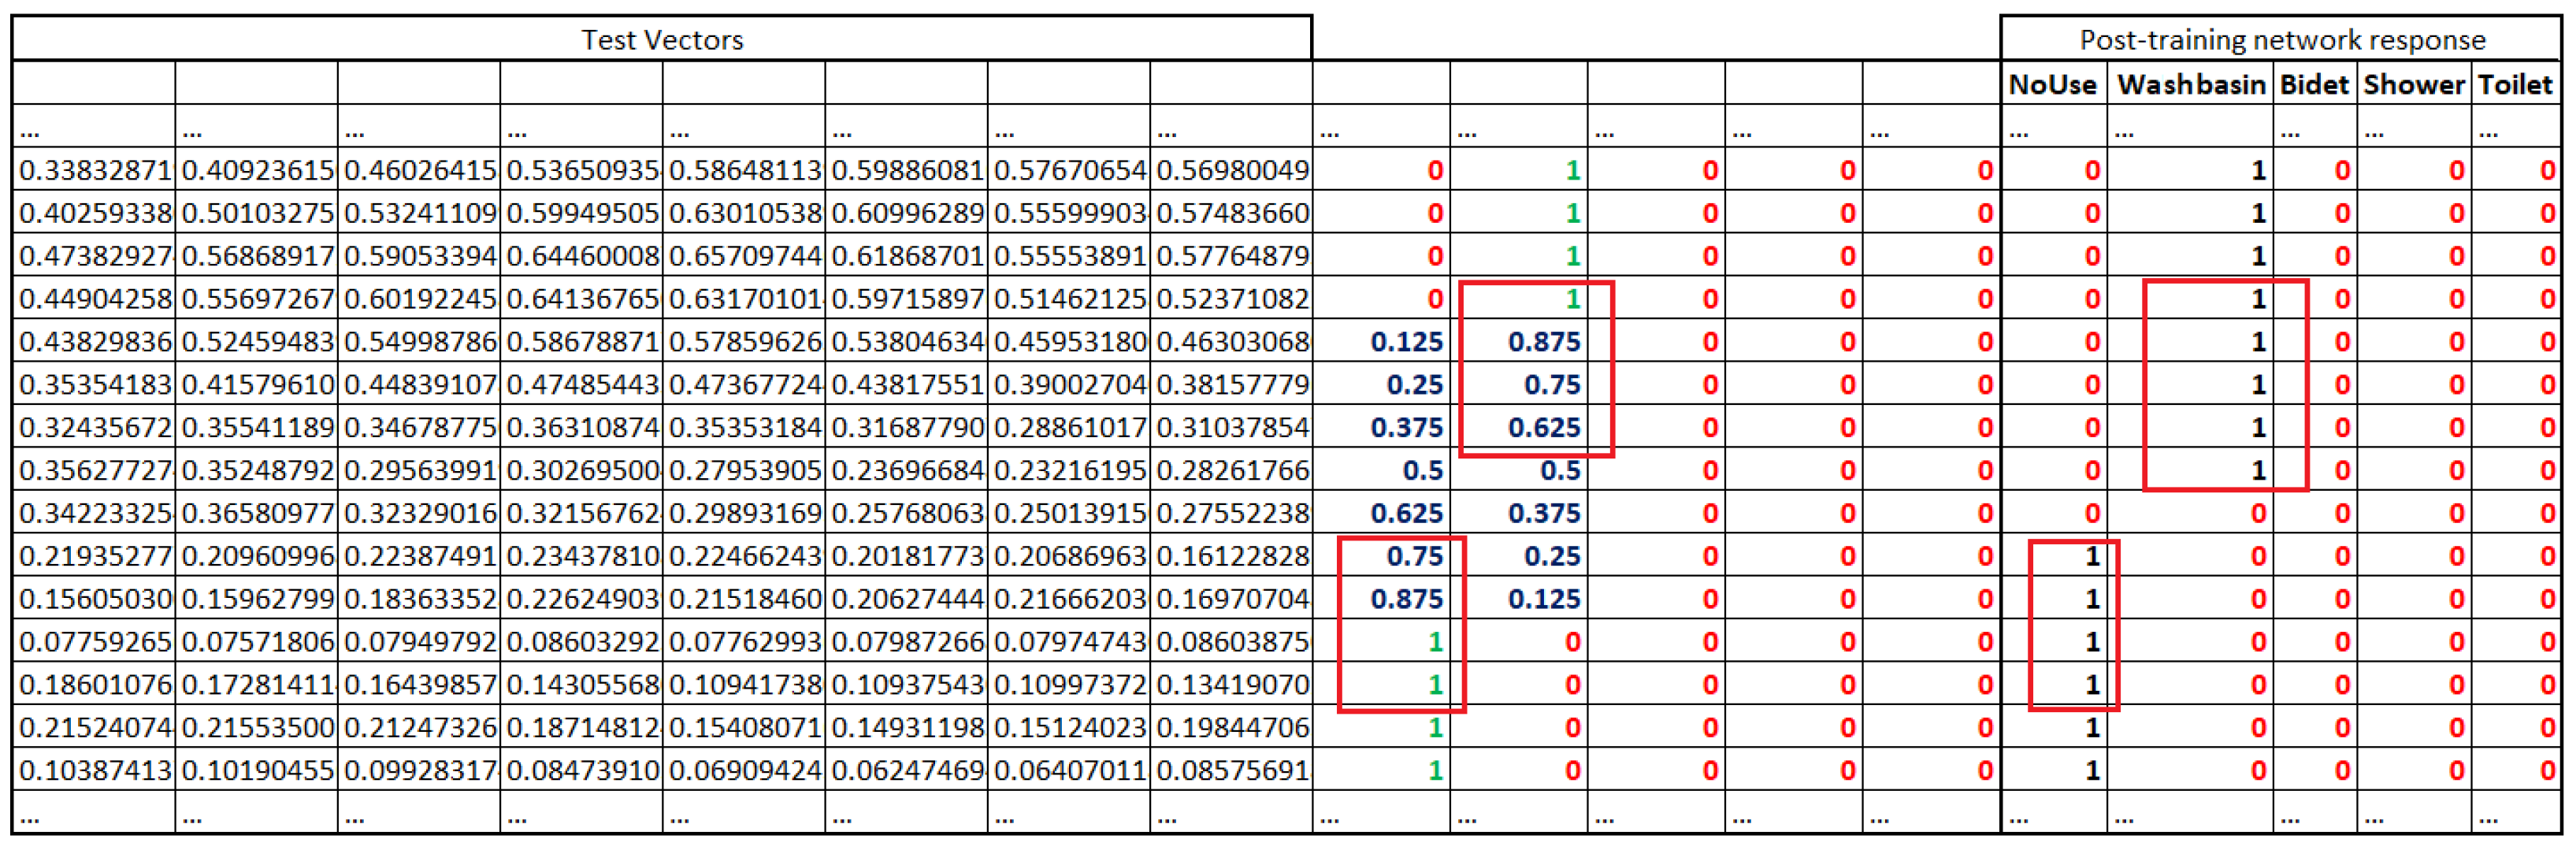
Task: Select the Shower column header
Action: pyautogui.click(x=2413, y=84)
